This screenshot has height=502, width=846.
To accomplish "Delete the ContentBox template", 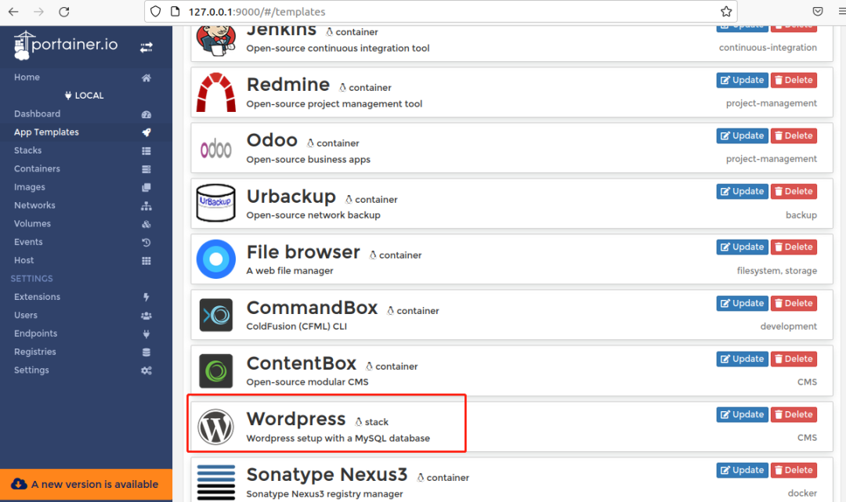I will pyautogui.click(x=794, y=359).
